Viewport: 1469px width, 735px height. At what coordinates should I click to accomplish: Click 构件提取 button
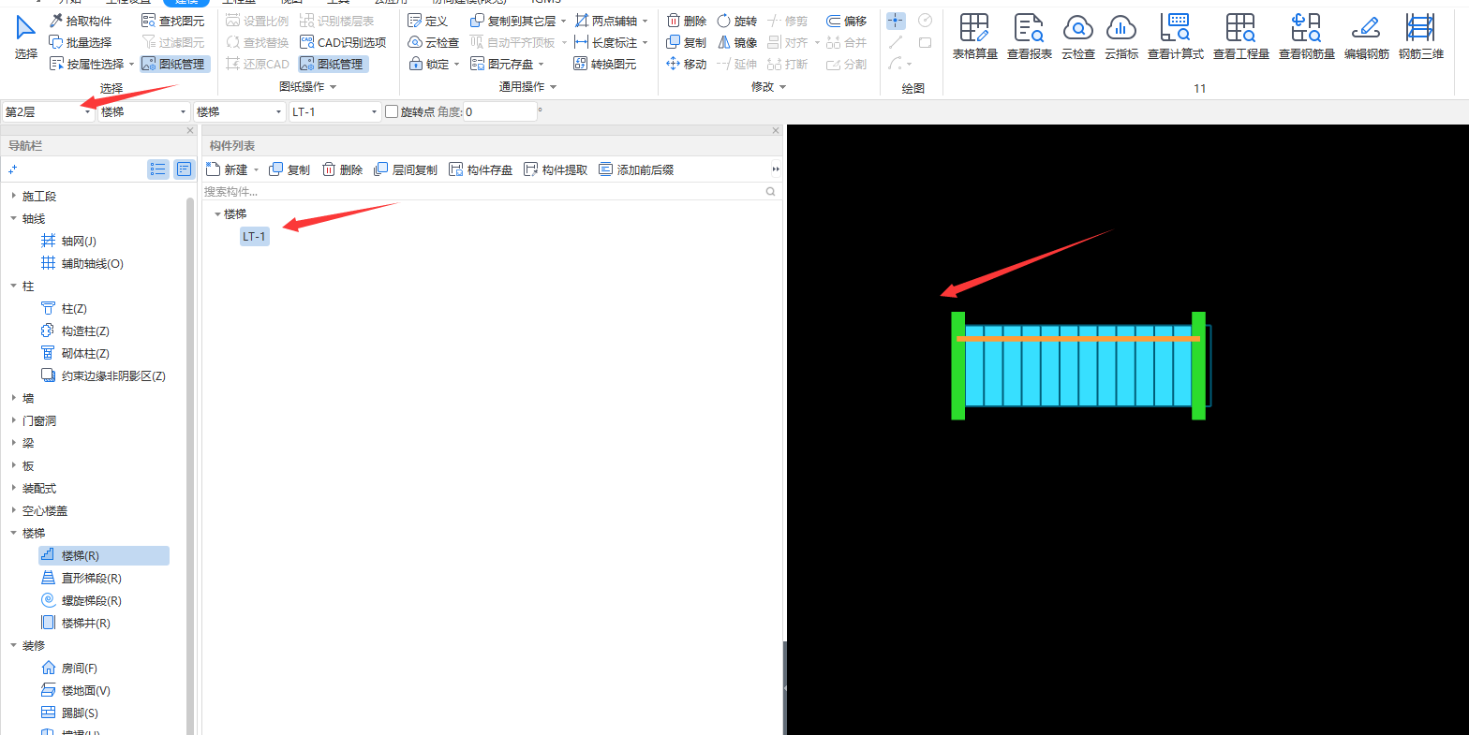pos(556,169)
